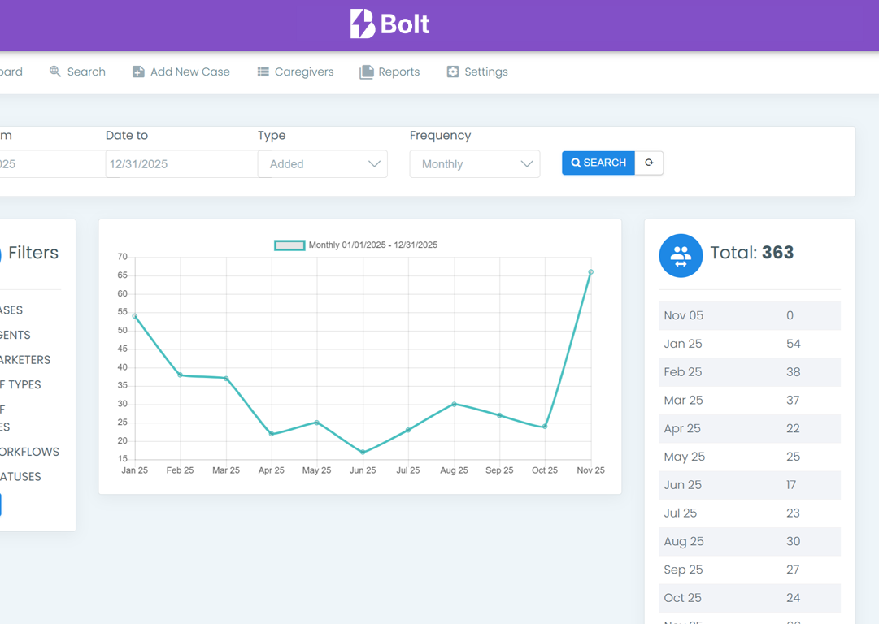Click the Caregivers list icon in the navbar
The height and width of the screenshot is (624, 879).
[262, 71]
